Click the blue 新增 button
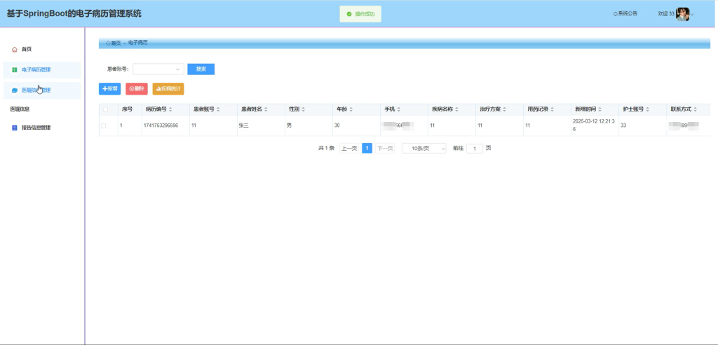Image resolution: width=718 pixels, height=345 pixels. click(x=110, y=89)
